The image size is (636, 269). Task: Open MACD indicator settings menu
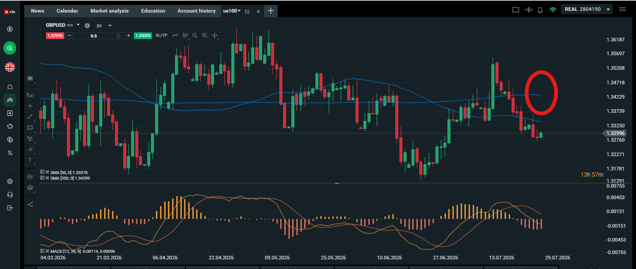(x=42, y=251)
